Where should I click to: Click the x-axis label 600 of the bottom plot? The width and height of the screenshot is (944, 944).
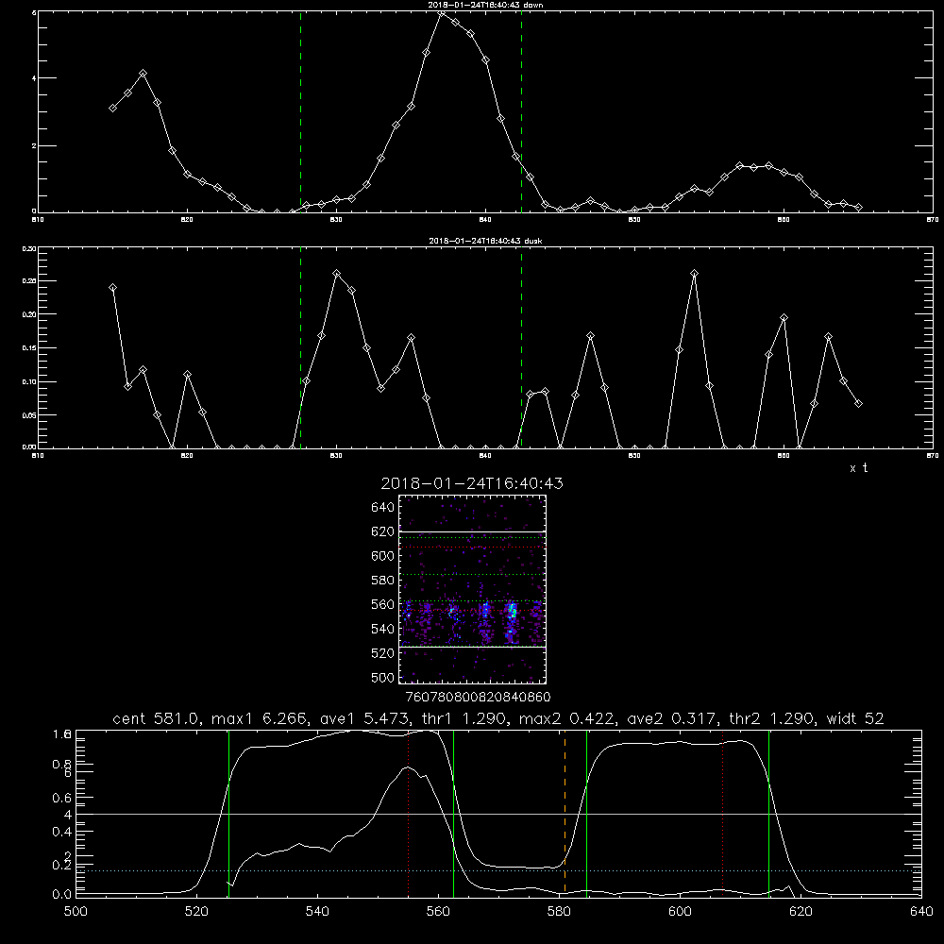coord(680,912)
